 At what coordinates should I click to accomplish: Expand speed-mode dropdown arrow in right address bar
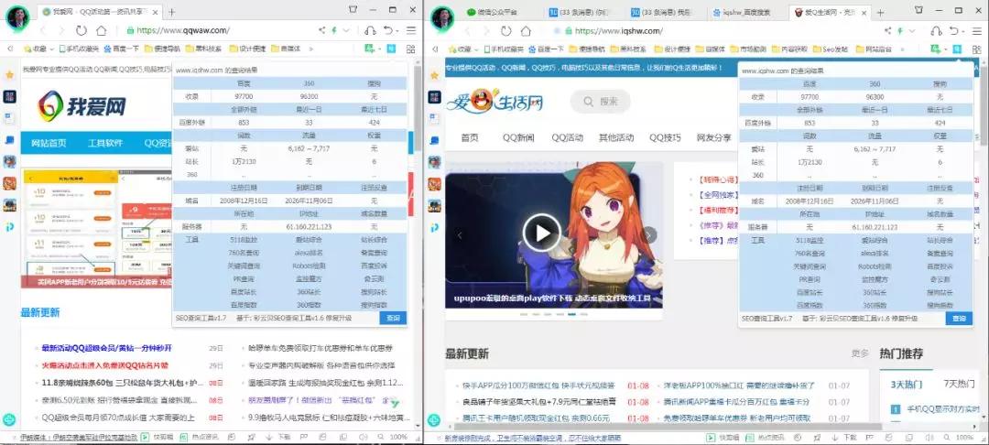[911, 30]
